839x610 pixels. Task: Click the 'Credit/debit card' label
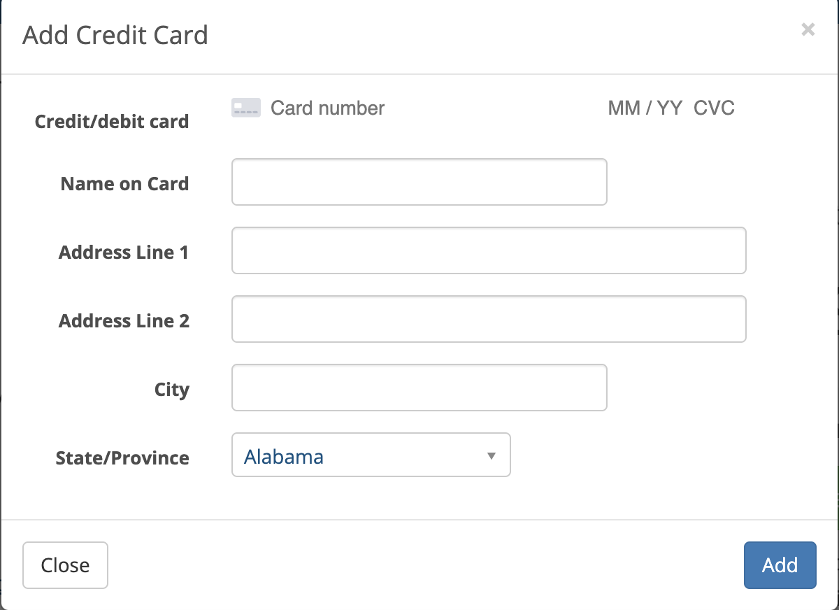(x=112, y=122)
